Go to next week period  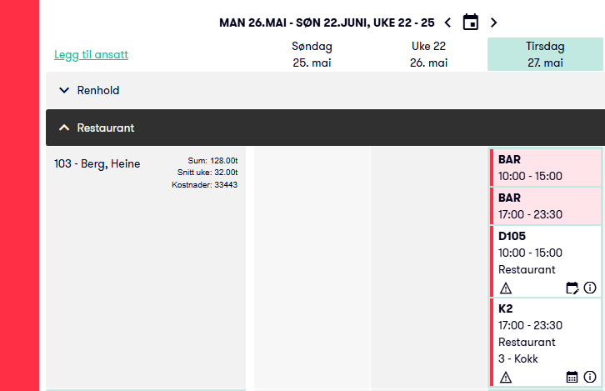(493, 23)
